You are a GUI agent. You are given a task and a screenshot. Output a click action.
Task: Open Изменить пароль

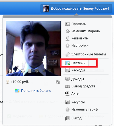tap(85, 31)
